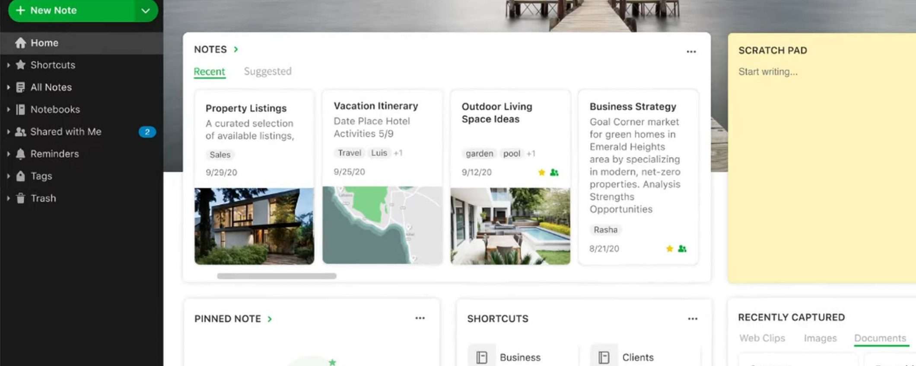The image size is (916, 366).
Task: Select the Web Clips tab
Action: pyautogui.click(x=762, y=338)
